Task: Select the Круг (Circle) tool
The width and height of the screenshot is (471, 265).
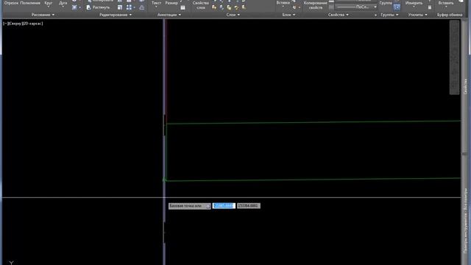Action: [x=48, y=3]
